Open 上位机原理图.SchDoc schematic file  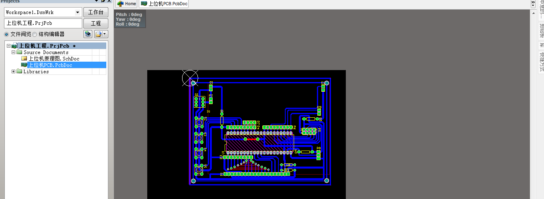[x=54, y=59]
